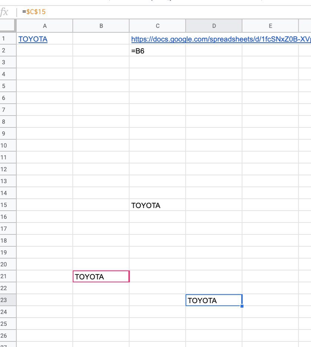Select column B header
The height and width of the screenshot is (347, 311).
point(101,26)
